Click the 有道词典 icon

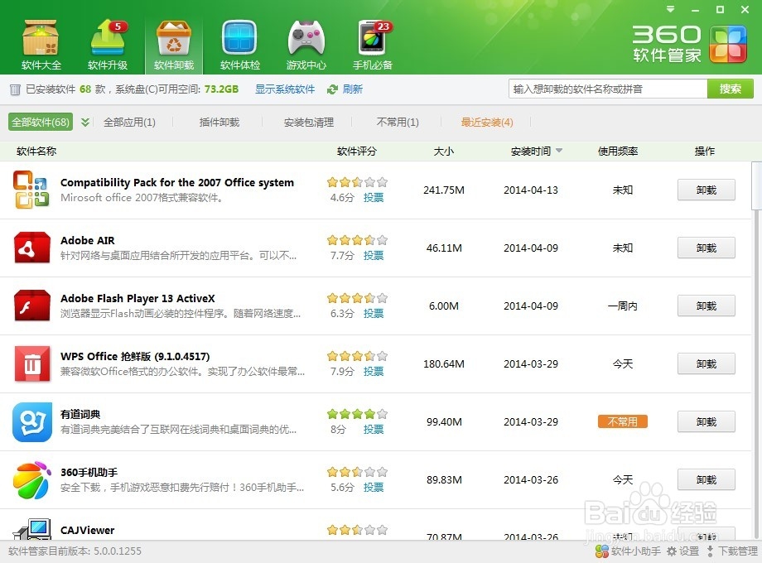32,421
